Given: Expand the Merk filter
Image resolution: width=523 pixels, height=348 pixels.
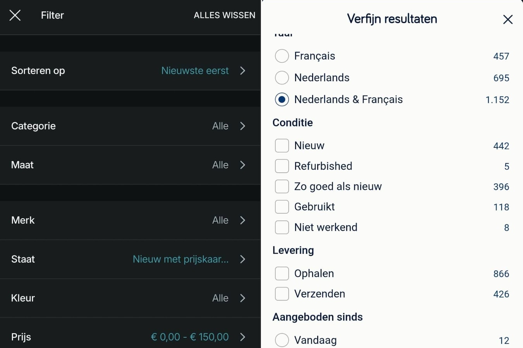Looking at the screenshot, I should click(130, 220).
